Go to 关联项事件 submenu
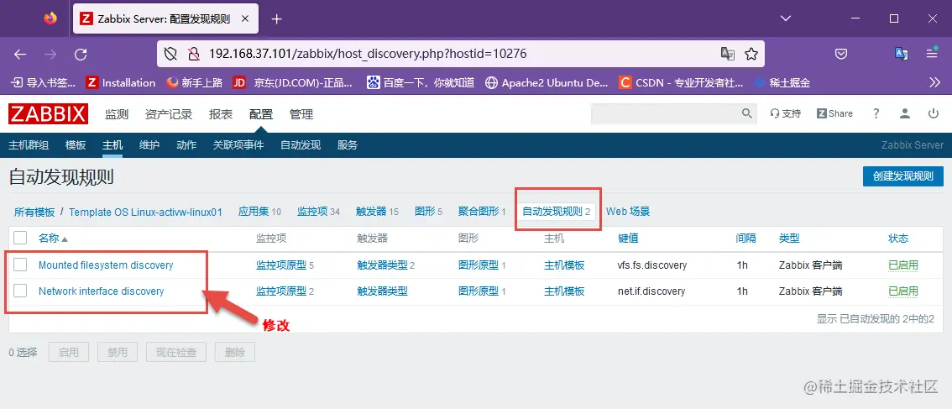This screenshot has height=409, width=952. click(x=238, y=145)
